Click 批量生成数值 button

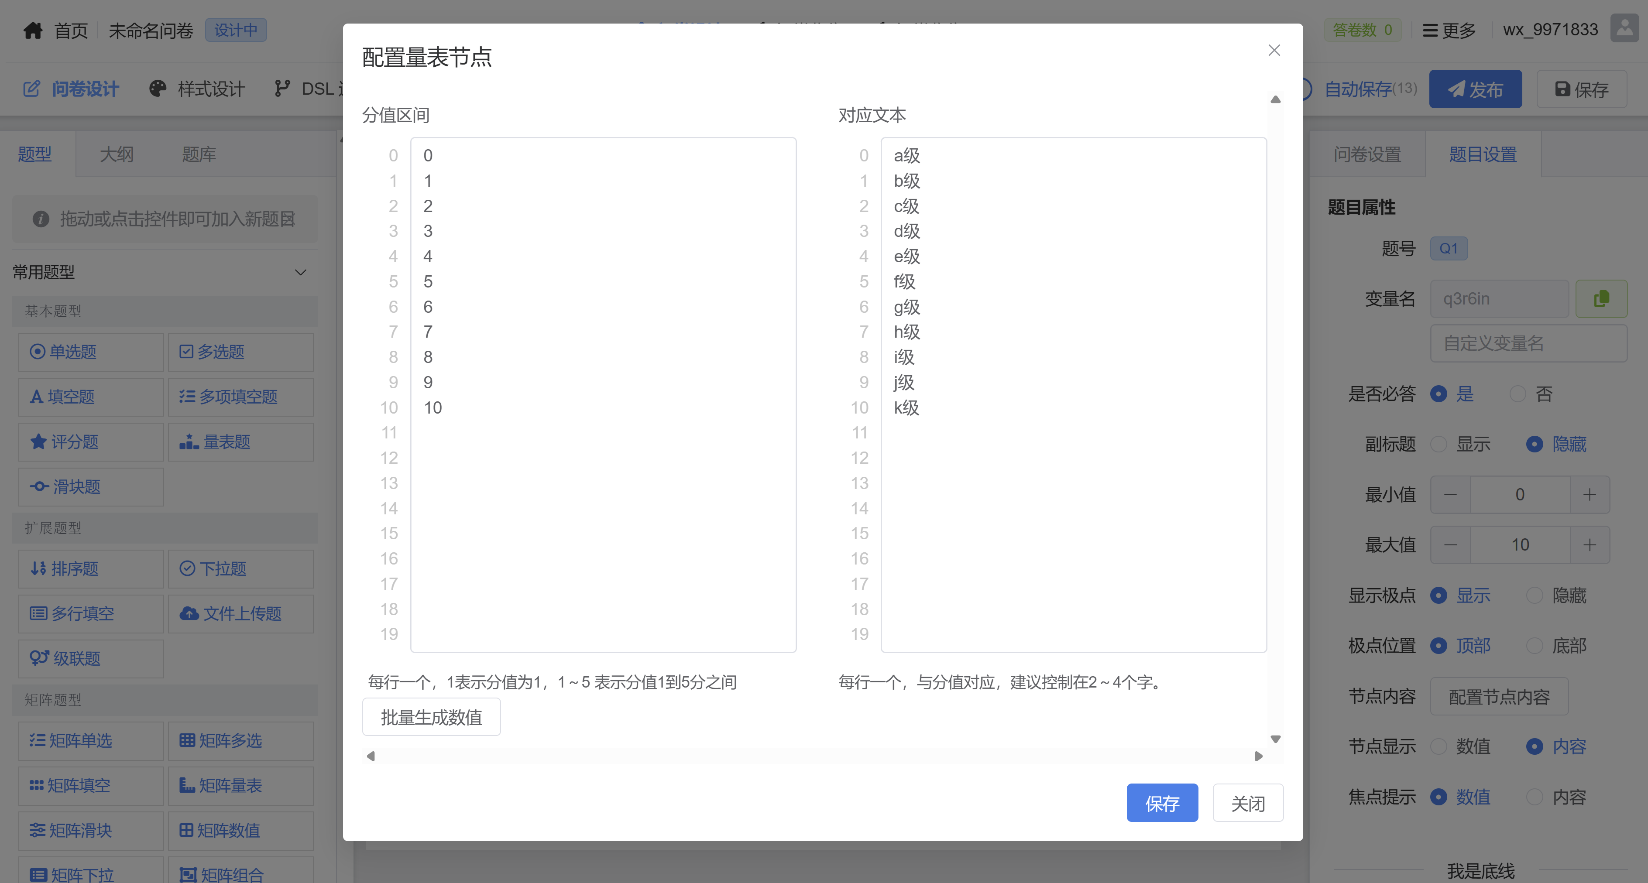tap(431, 717)
